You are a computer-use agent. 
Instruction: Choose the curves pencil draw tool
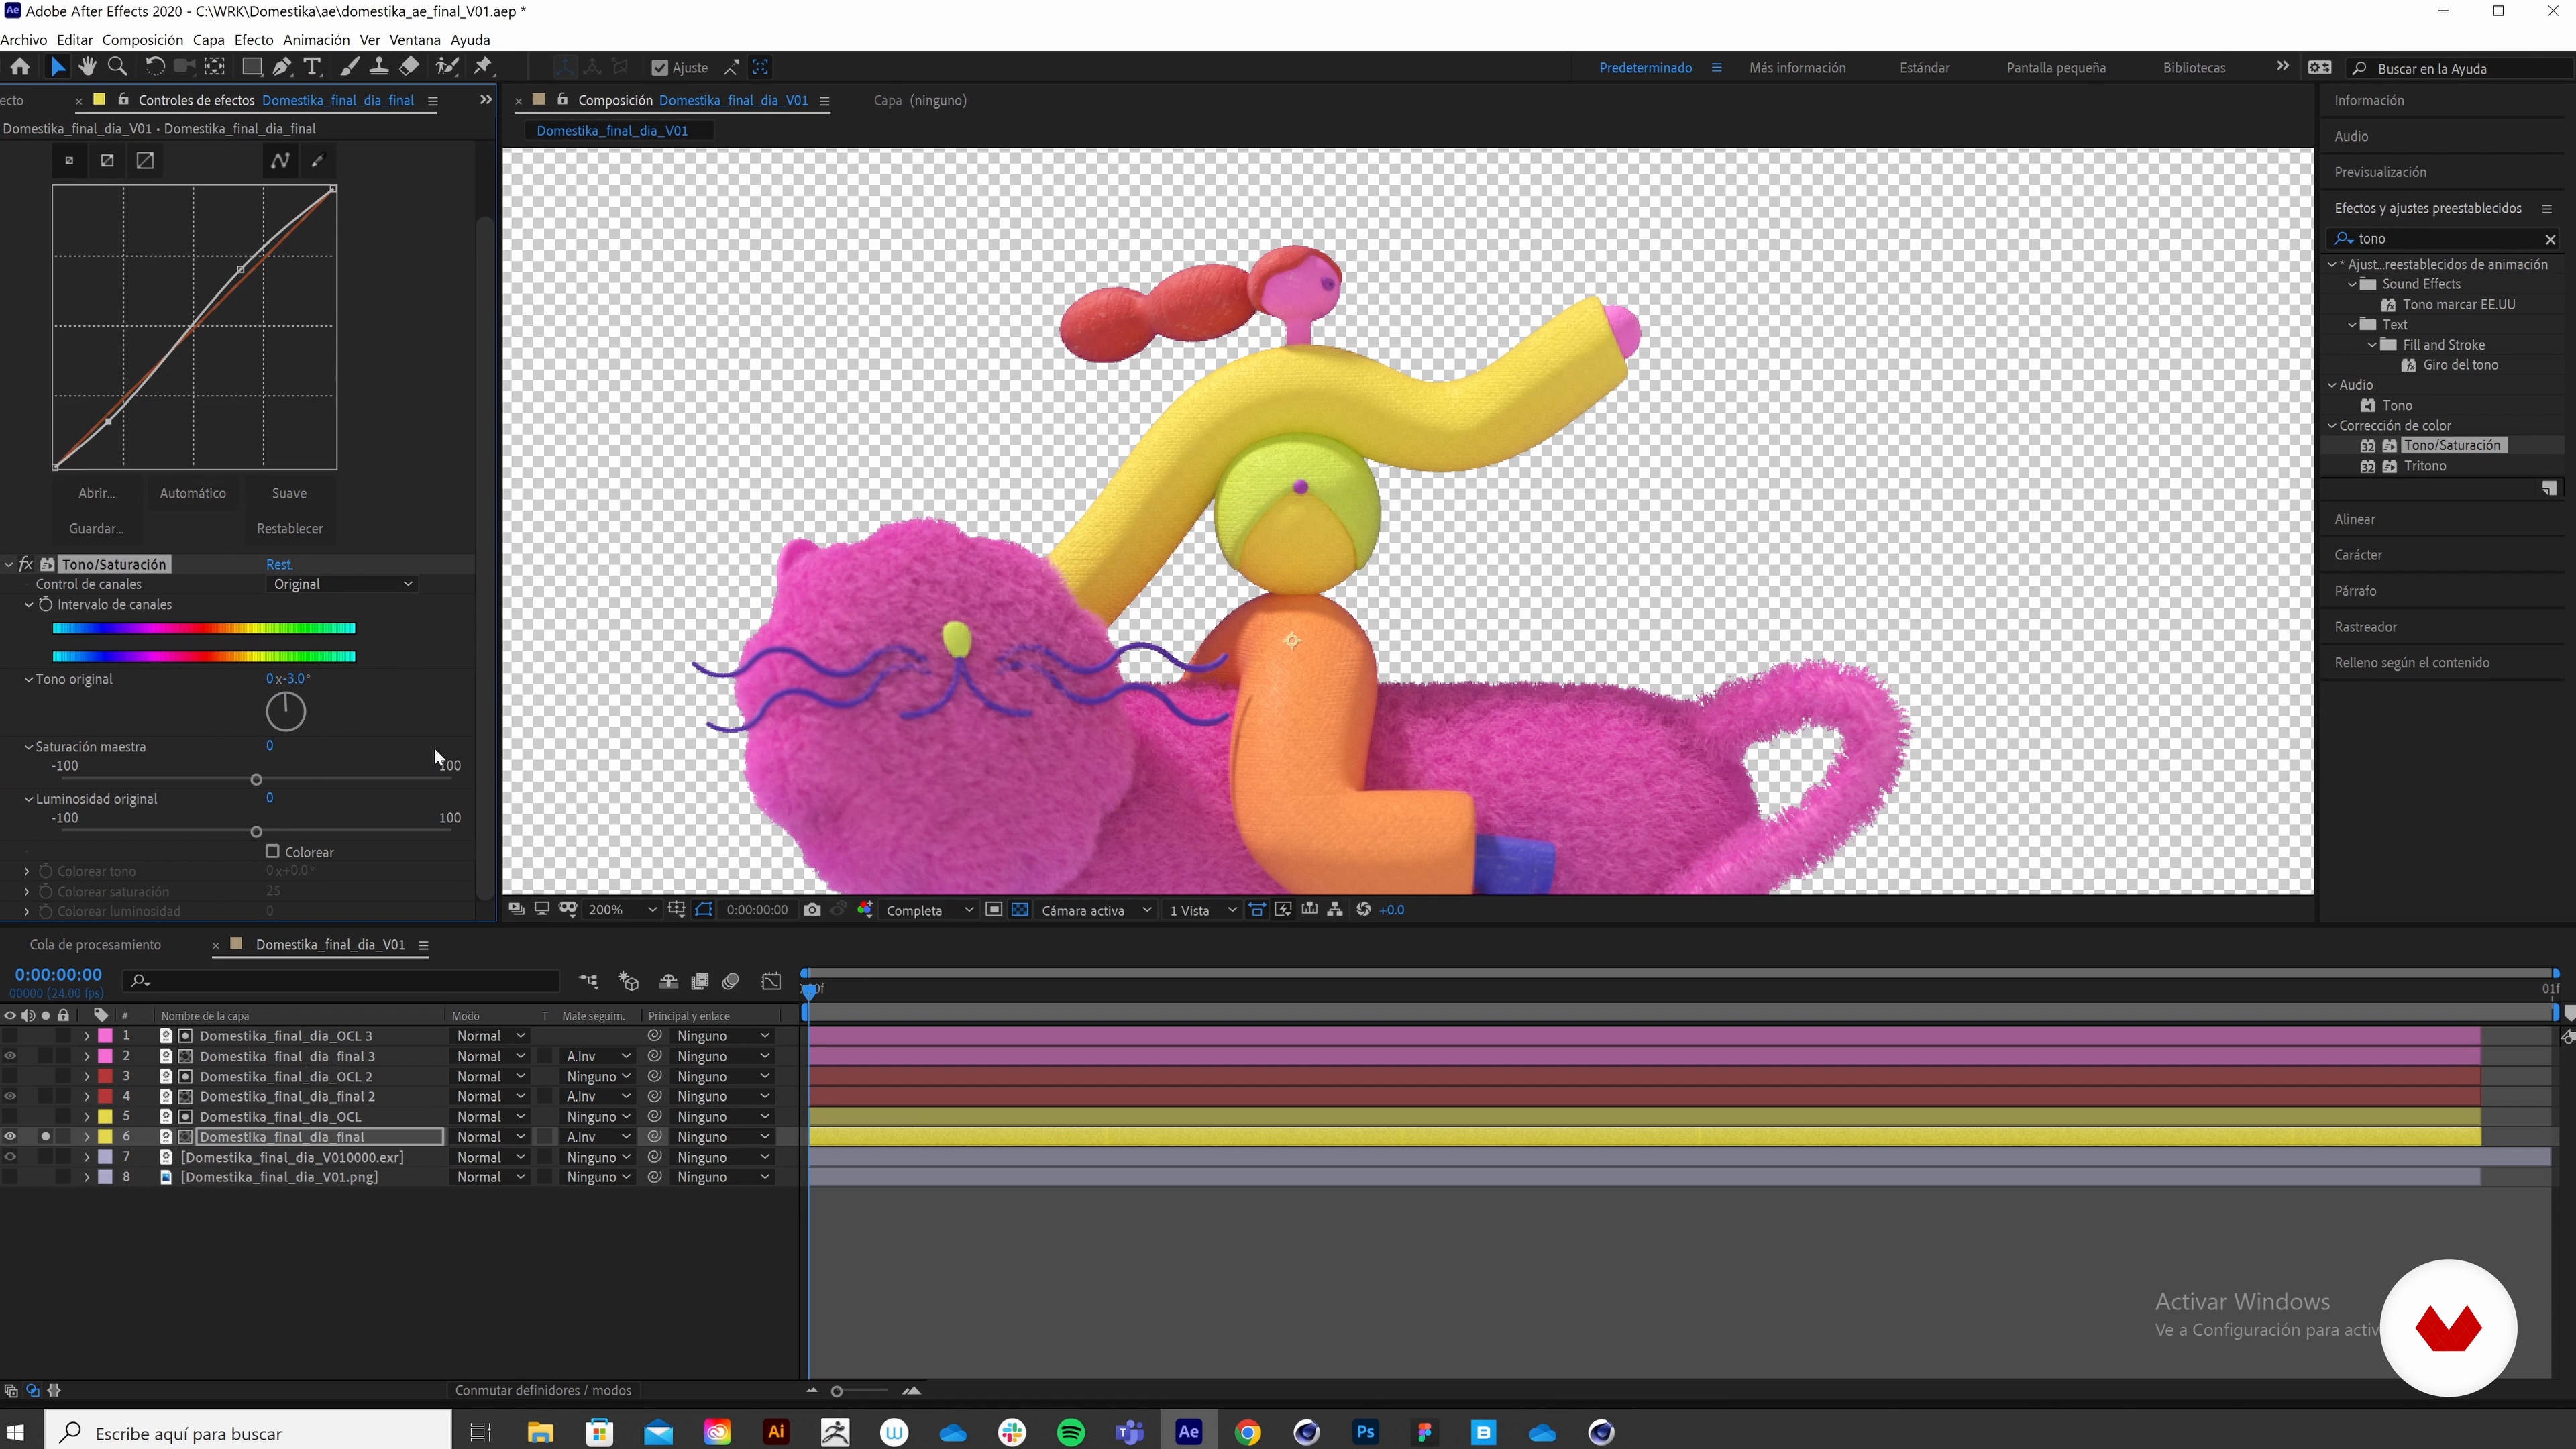(318, 160)
